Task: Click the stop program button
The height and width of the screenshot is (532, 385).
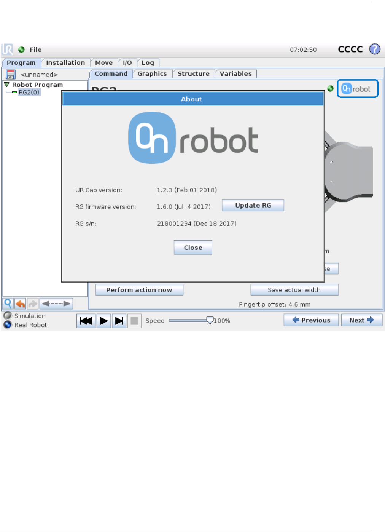Action: pyautogui.click(x=134, y=321)
